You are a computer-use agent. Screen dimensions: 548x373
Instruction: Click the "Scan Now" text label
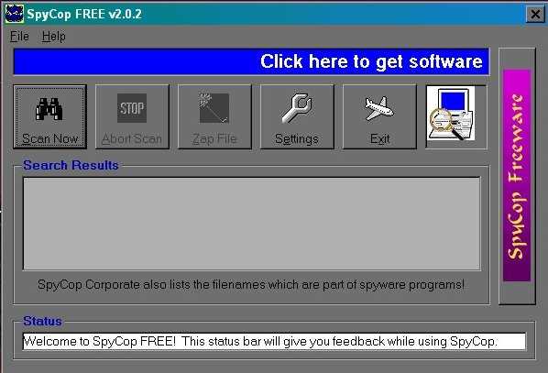point(50,138)
